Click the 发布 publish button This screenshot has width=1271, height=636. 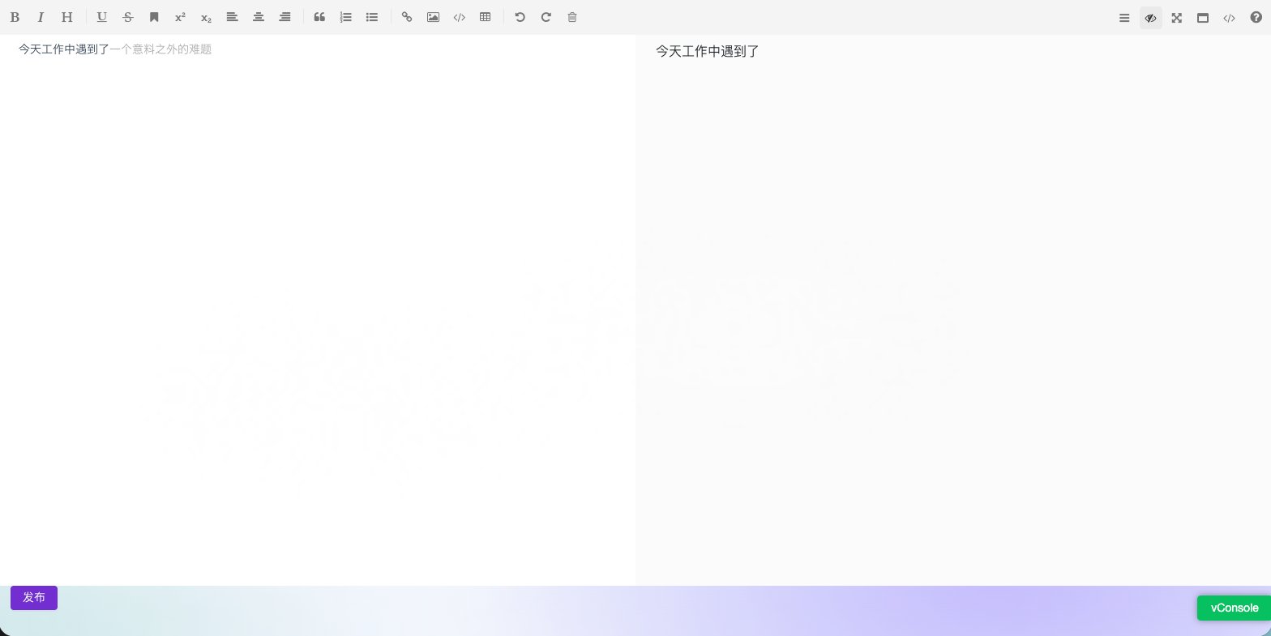[34, 598]
